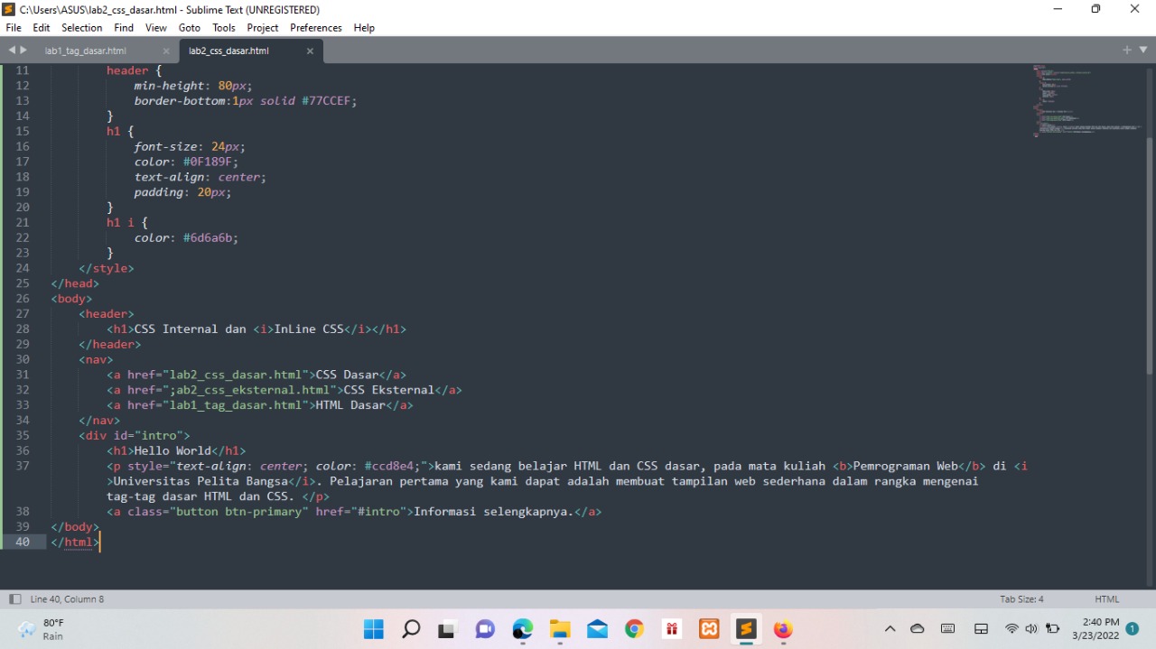1156x649 pixels.
Task: Open XAMPP from the taskbar
Action: [709, 629]
